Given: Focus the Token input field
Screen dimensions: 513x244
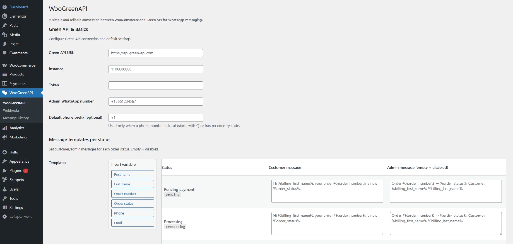Looking at the screenshot, I should 156,85.
